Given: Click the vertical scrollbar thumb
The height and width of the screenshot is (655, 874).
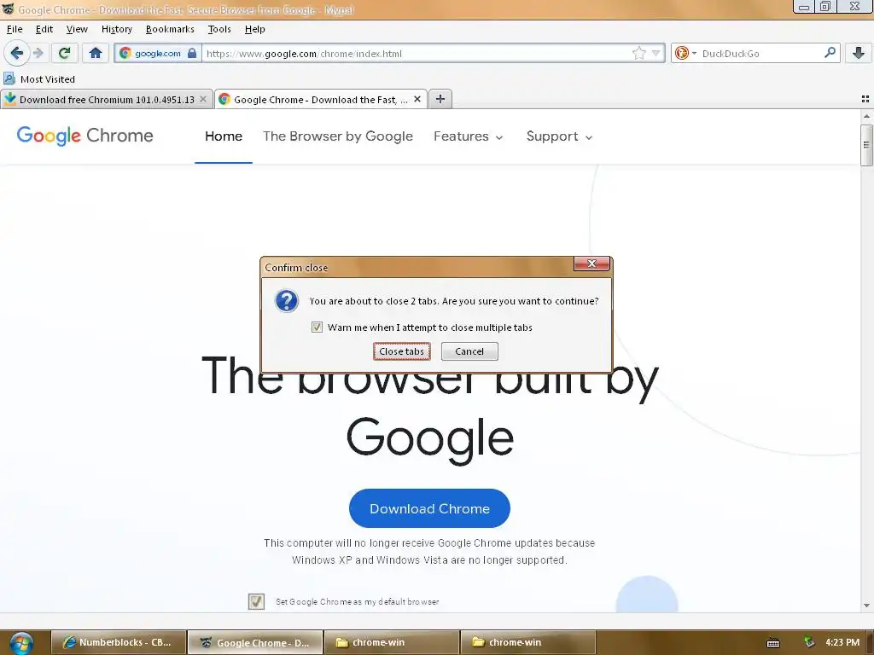Looking at the screenshot, I should 866,145.
